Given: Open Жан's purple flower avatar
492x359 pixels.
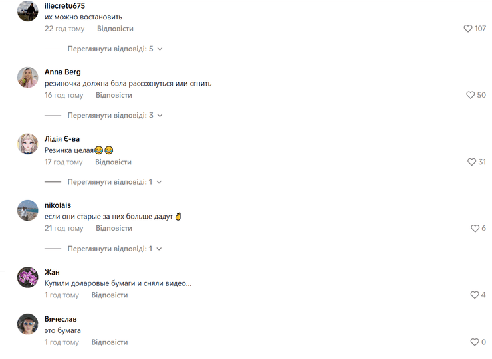Looking at the screenshot, I should coord(28,277).
